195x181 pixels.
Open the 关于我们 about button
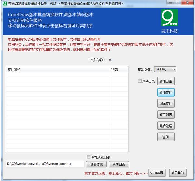coord(178,173)
